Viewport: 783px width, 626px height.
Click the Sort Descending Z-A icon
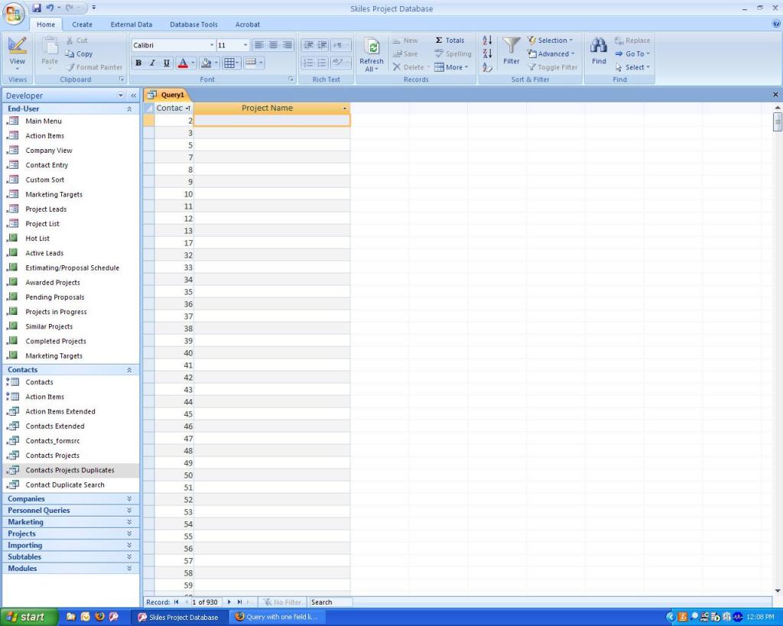coord(487,54)
